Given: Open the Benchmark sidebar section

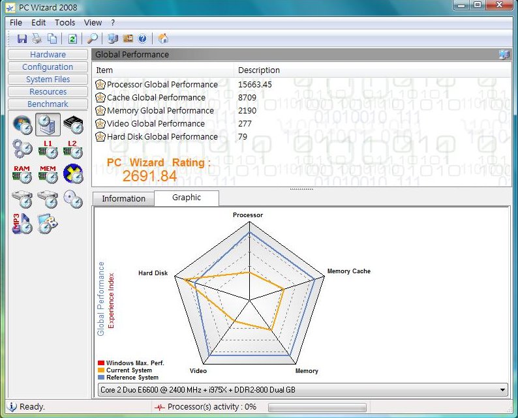Looking at the screenshot, I should [48, 104].
